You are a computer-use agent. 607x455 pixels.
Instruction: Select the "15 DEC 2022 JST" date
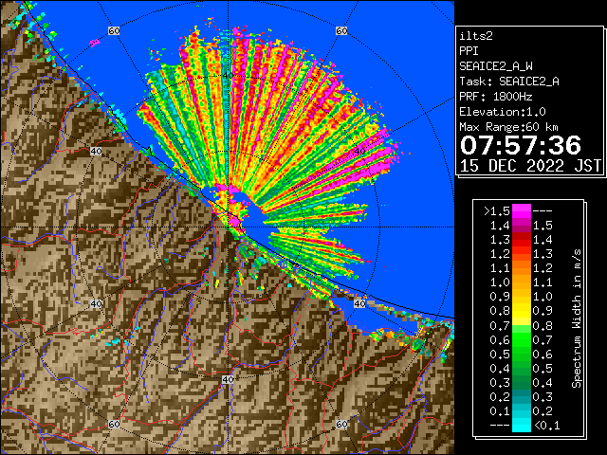click(531, 166)
